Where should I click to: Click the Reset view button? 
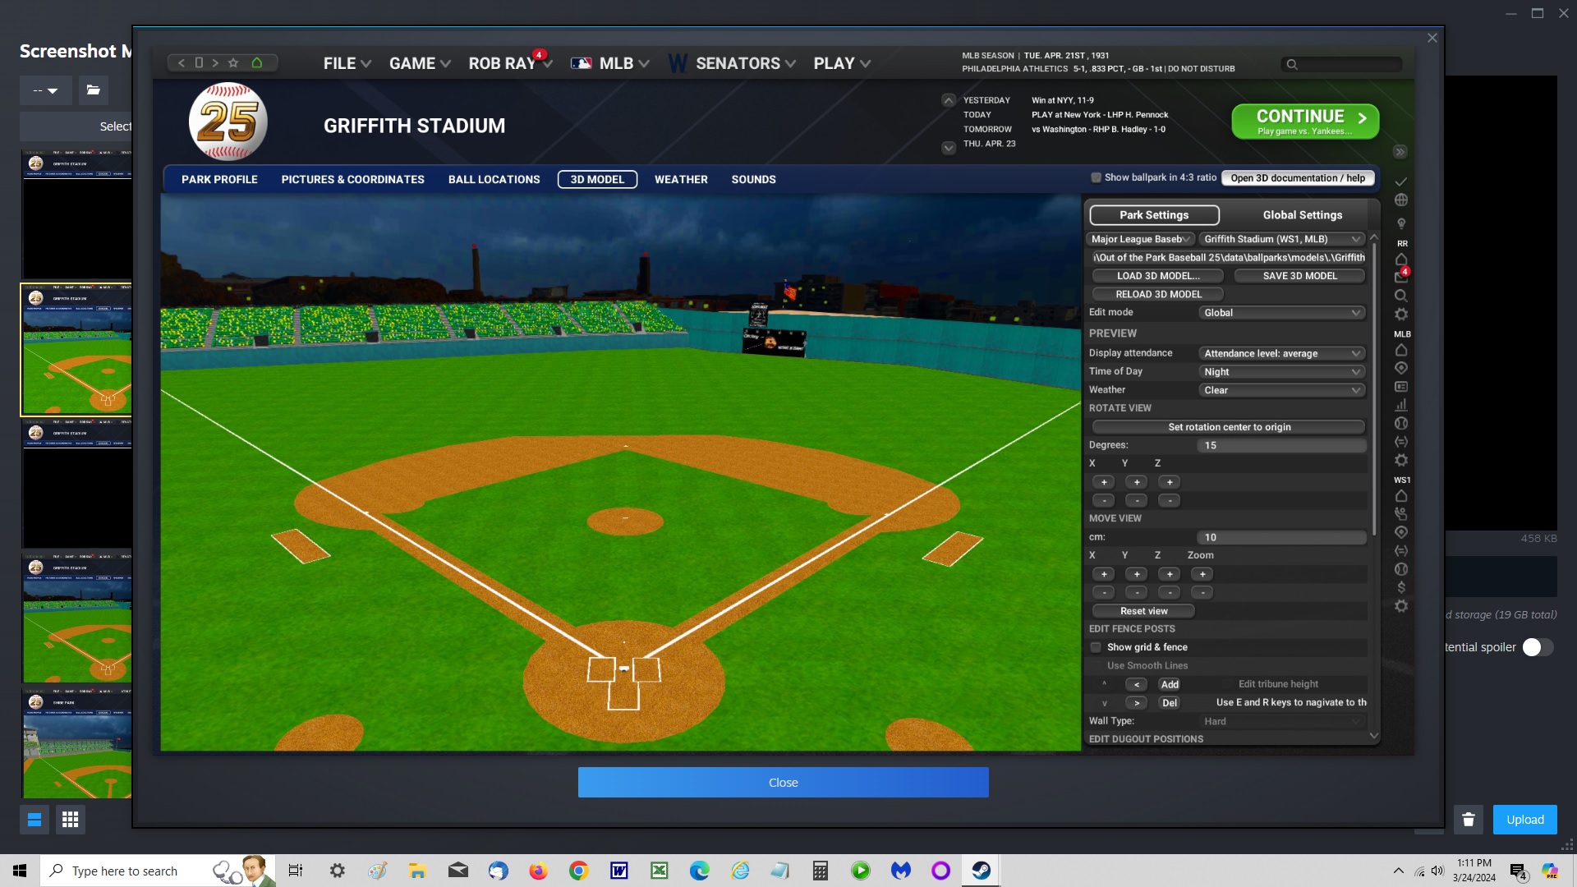point(1143,611)
